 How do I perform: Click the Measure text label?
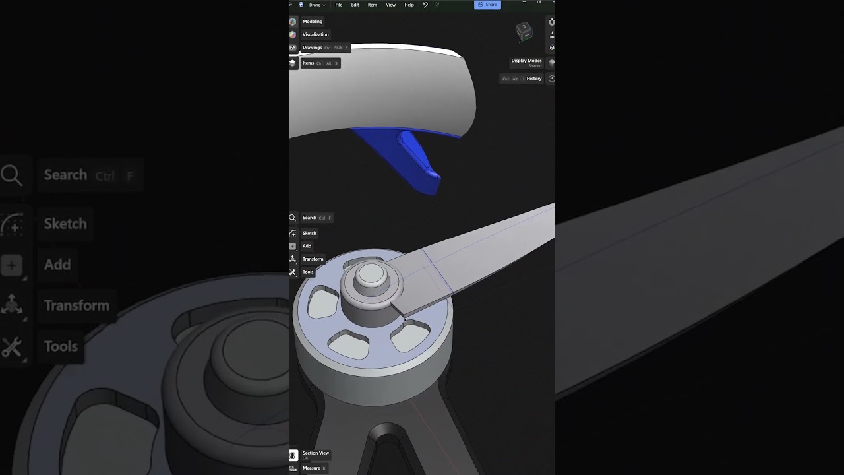pyautogui.click(x=312, y=468)
